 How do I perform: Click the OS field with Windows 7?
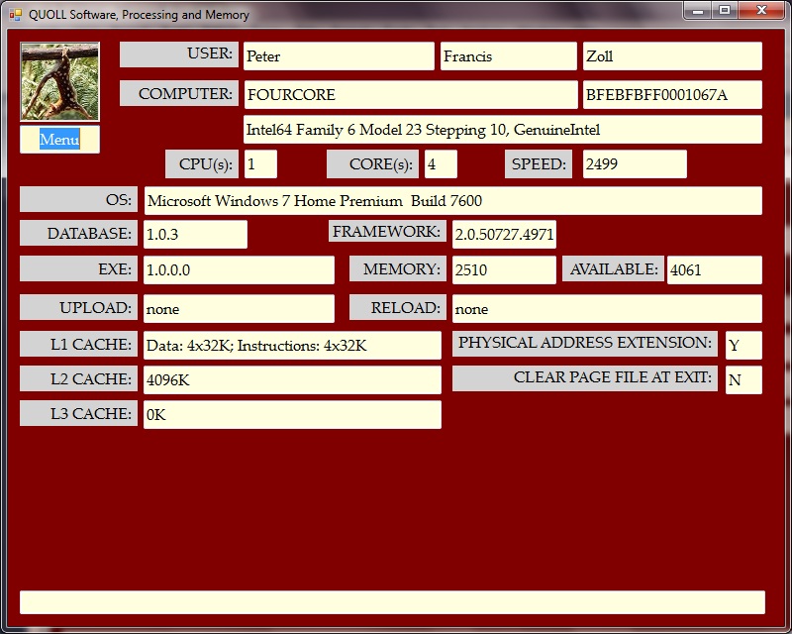pyautogui.click(x=452, y=201)
